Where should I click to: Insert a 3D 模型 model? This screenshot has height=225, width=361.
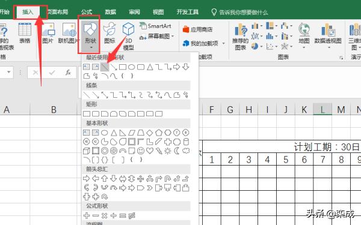click(x=128, y=36)
